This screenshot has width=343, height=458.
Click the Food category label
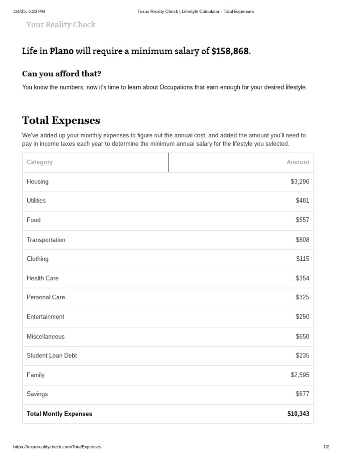point(33,220)
